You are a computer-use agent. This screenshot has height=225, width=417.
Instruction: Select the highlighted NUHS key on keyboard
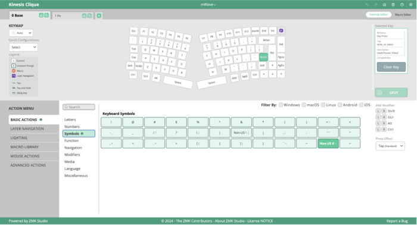click(x=263, y=57)
